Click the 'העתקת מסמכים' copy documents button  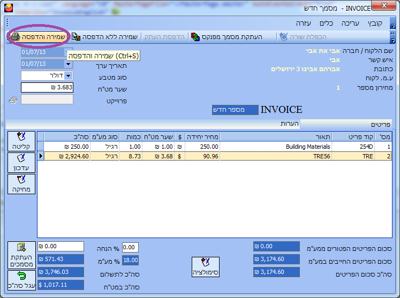point(21,255)
